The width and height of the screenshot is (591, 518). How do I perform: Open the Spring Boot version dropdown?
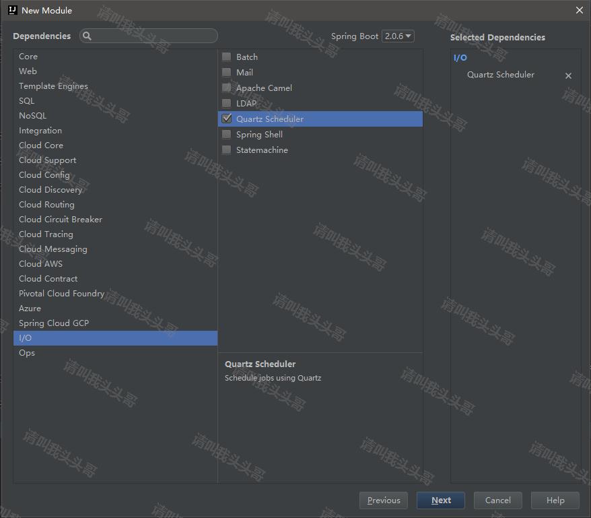pyautogui.click(x=398, y=36)
